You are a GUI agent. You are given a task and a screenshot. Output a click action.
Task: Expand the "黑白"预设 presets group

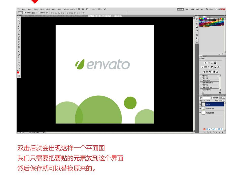coord(201,85)
